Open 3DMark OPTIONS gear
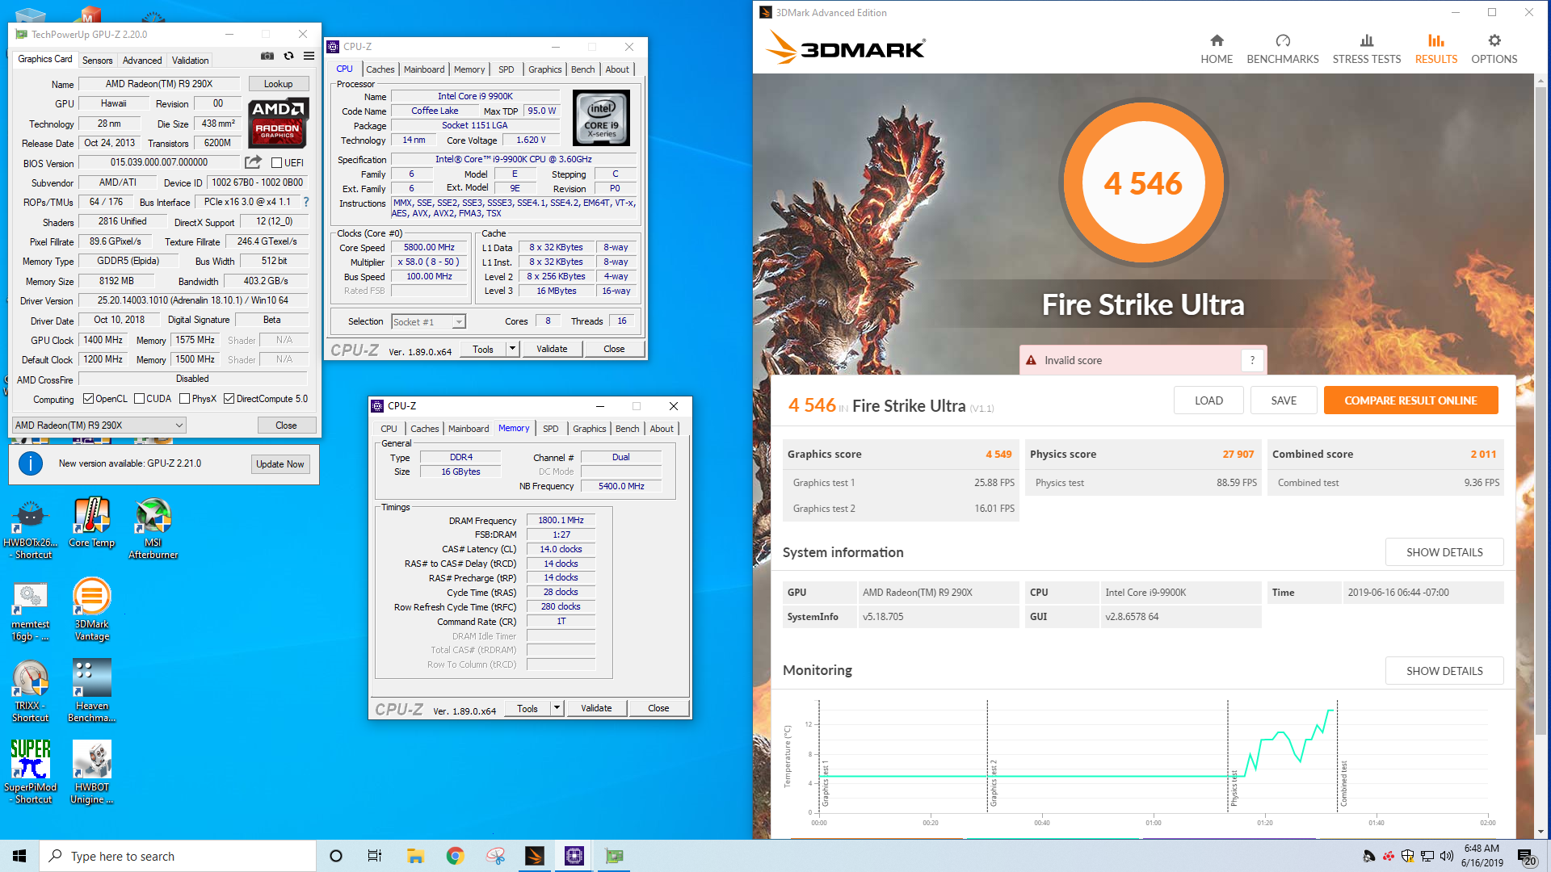 1494,49
